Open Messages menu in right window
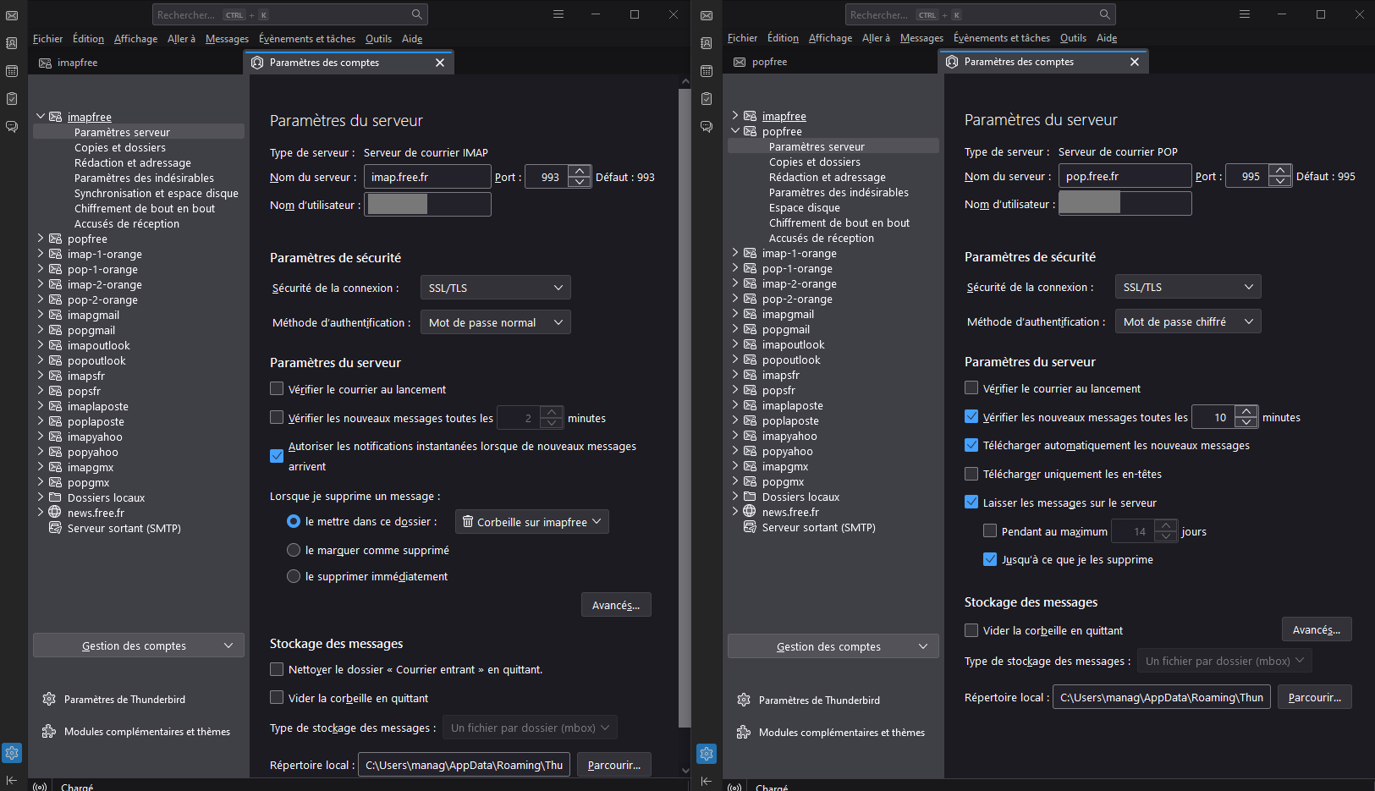 tap(921, 38)
